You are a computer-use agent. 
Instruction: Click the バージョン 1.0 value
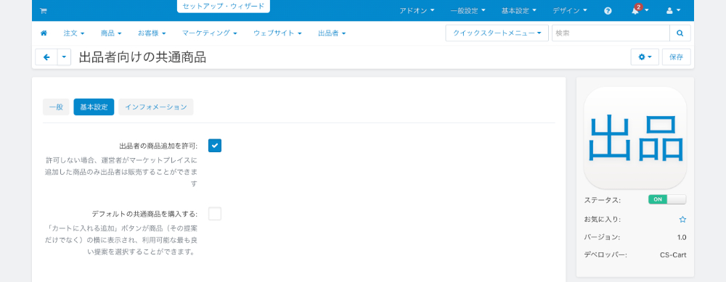[x=682, y=237]
